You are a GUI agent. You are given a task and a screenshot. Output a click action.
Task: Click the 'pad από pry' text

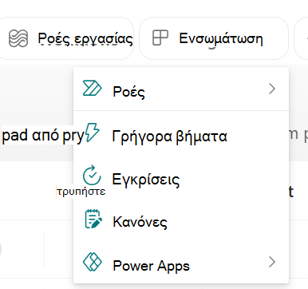point(43,135)
